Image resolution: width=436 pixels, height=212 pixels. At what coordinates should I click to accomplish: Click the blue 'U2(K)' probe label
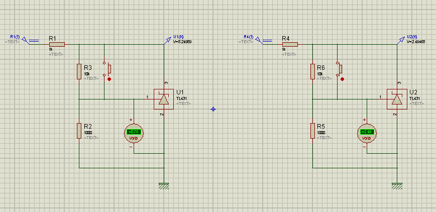[412, 37]
